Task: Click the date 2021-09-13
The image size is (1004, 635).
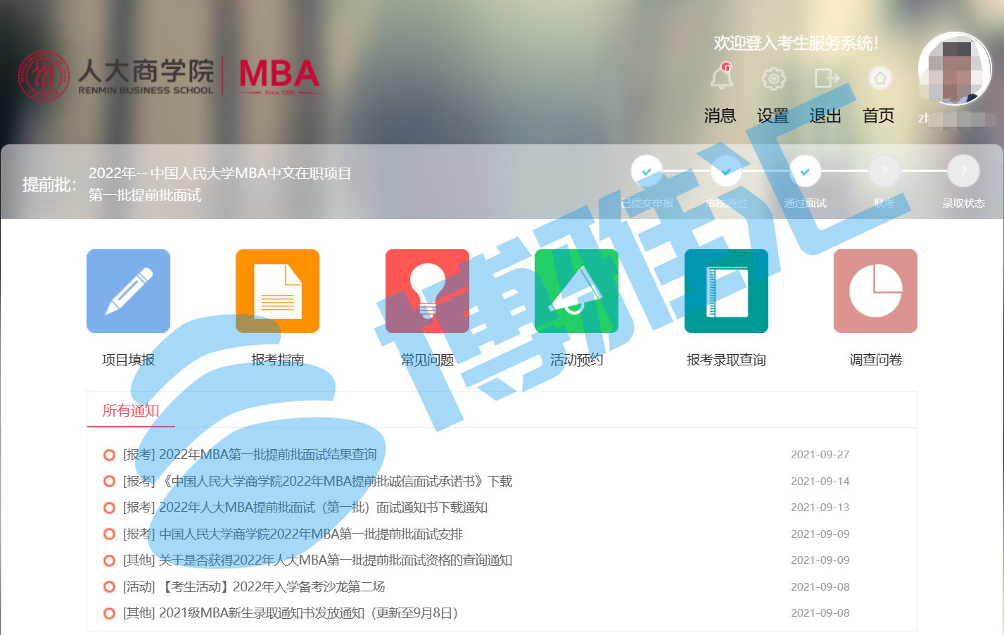Action: point(820,508)
